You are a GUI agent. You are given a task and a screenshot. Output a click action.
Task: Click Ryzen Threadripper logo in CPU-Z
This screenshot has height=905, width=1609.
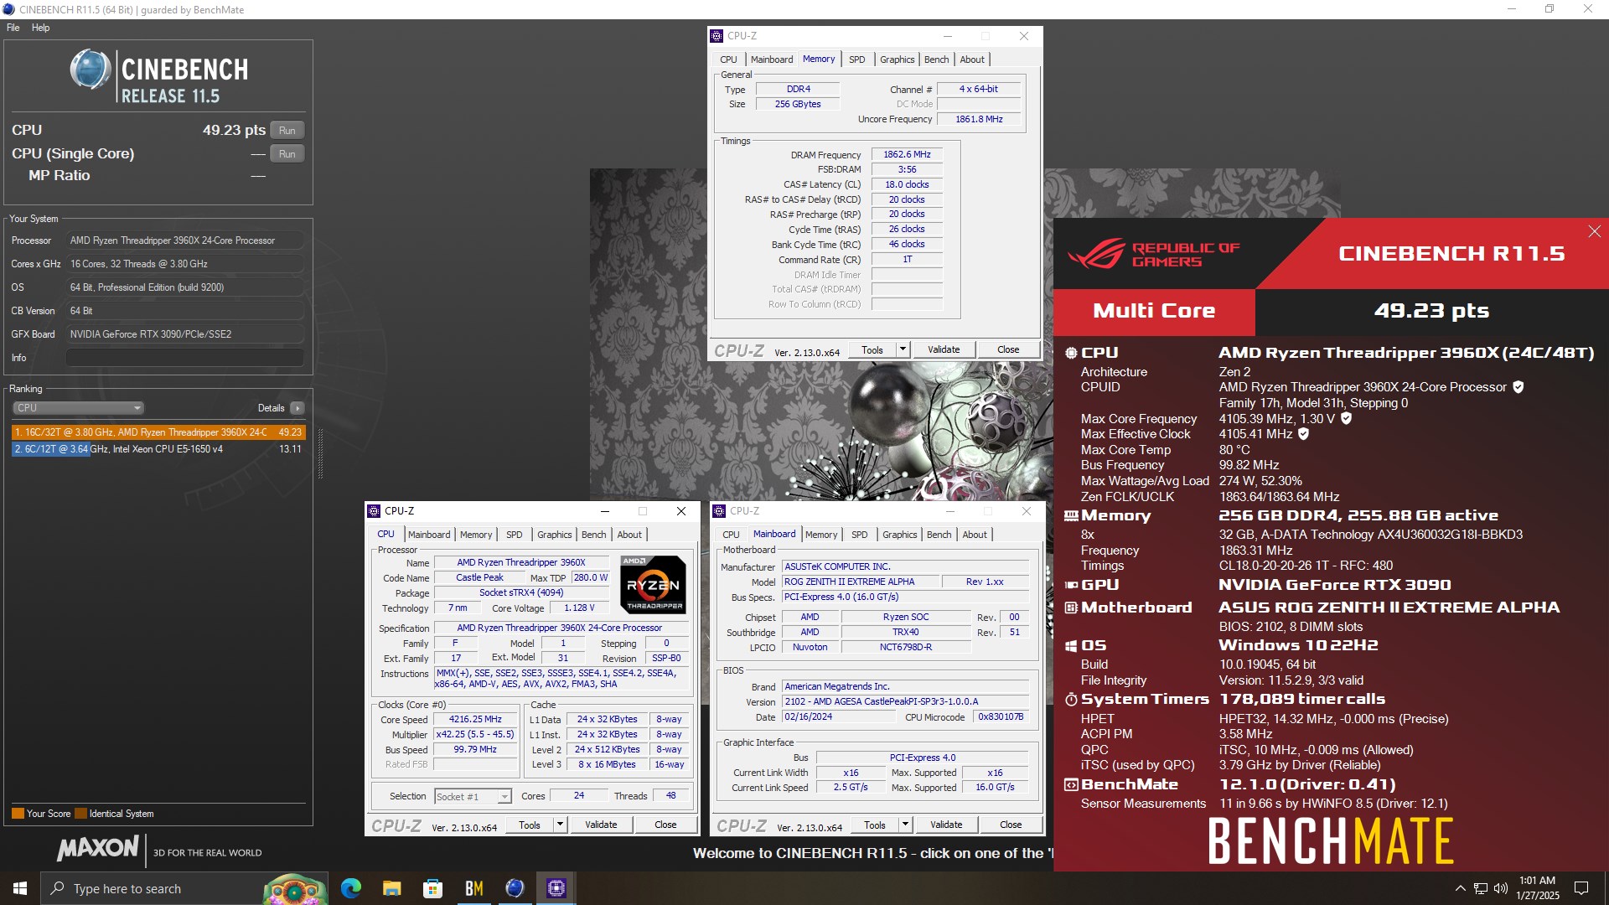tap(653, 584)
